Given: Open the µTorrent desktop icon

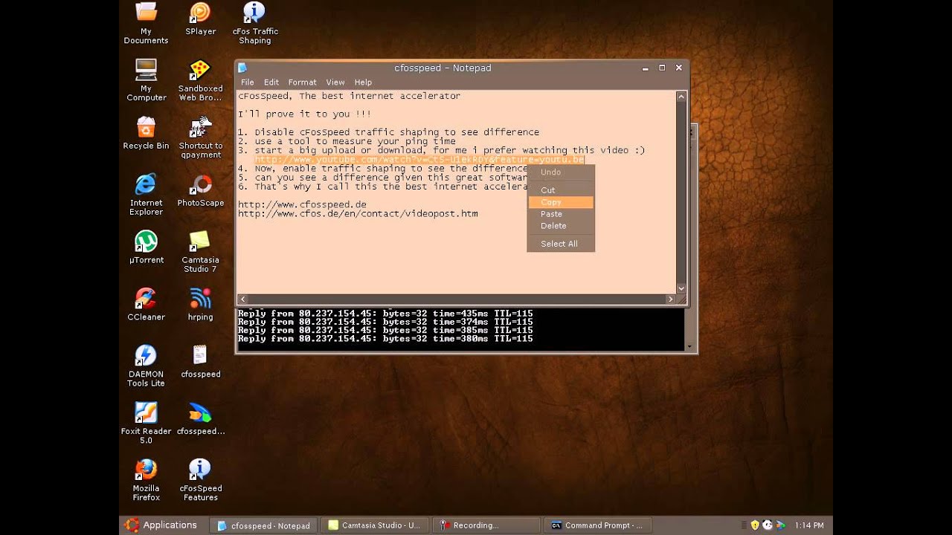Looking at the screenshot, I should (x=146, y=247).
